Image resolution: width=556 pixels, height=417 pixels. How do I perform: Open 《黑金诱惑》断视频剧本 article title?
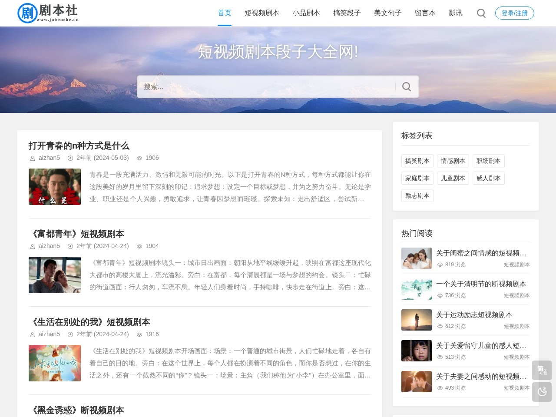pyautogui.click(x=76, y=410)
